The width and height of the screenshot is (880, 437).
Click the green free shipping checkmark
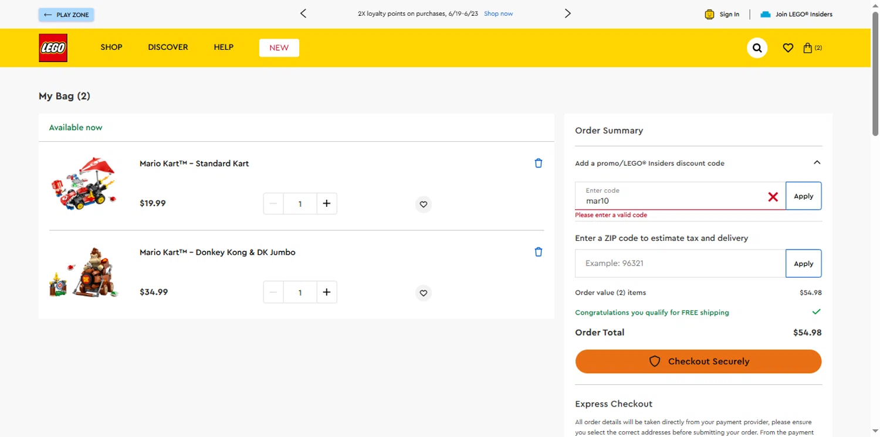(x=816, y=312)
